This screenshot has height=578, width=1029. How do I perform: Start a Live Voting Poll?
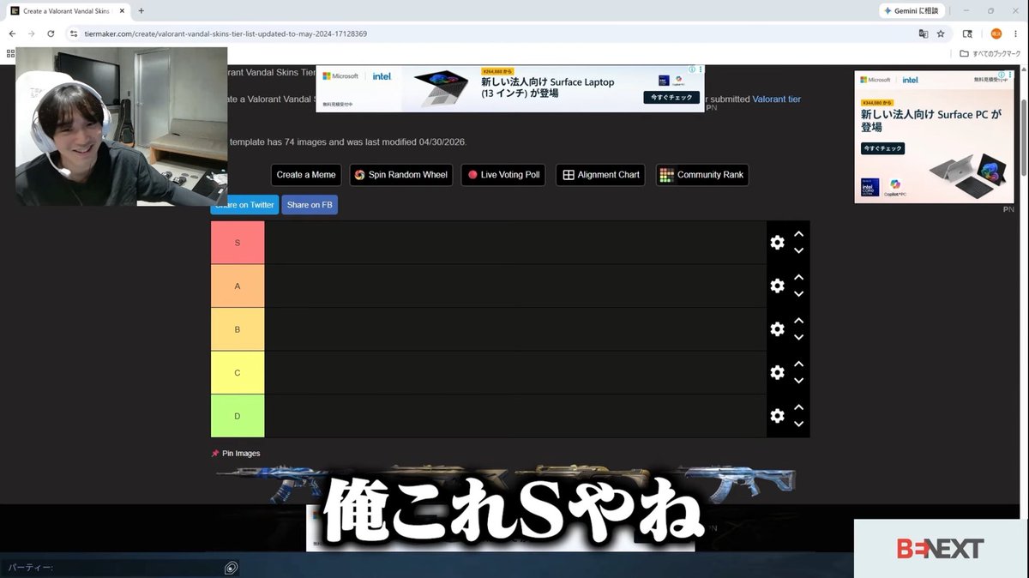[503, 175]
